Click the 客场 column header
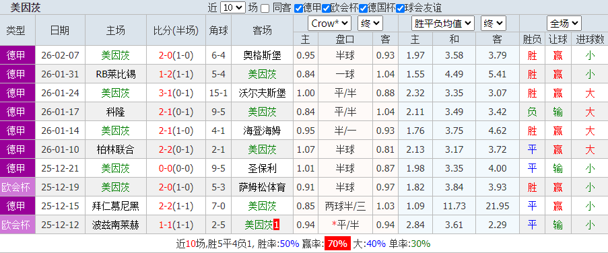Image resolution: width=608 pixels, height=253 pixels. 262,30
